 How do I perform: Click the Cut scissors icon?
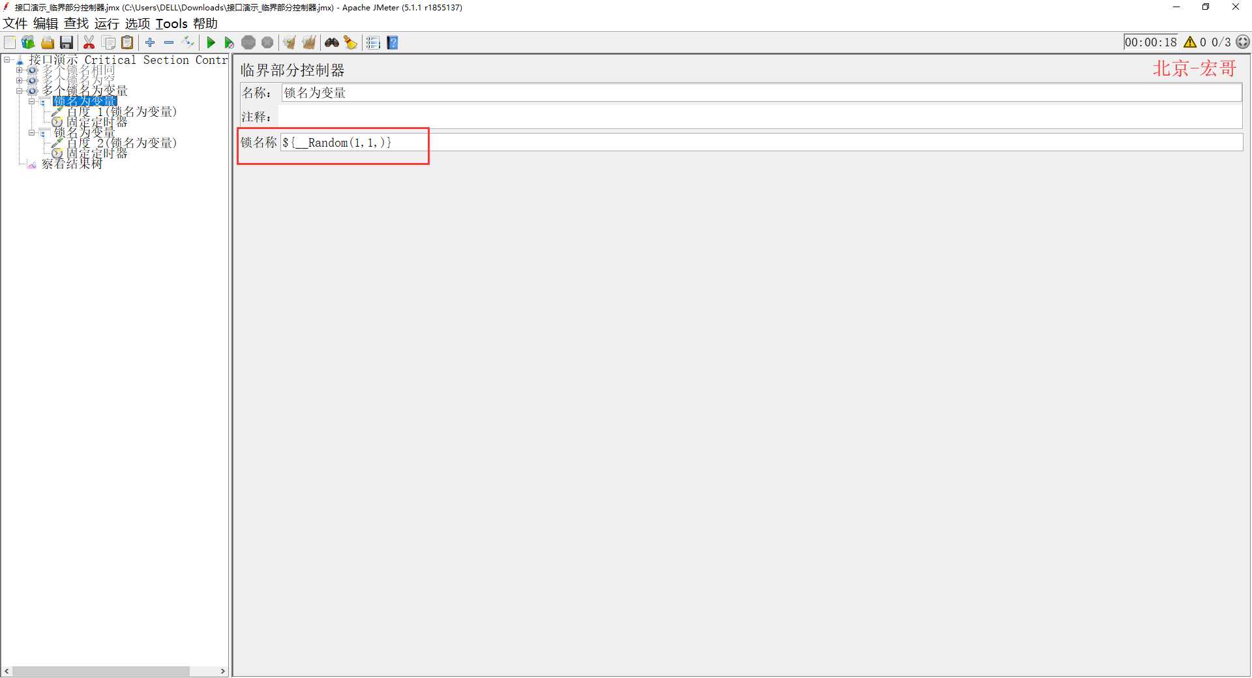click(x=89, y=42)
